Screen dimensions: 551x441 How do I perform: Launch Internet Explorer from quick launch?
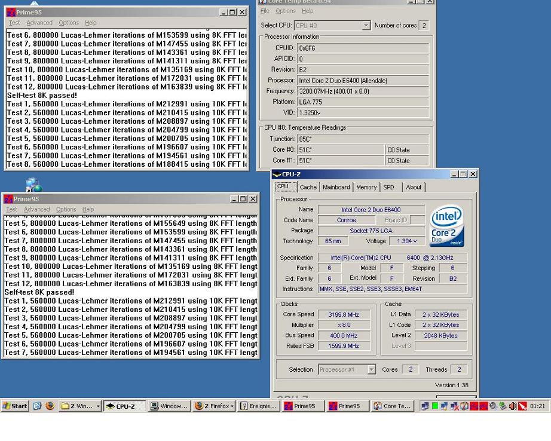click(x=37, y=406)
